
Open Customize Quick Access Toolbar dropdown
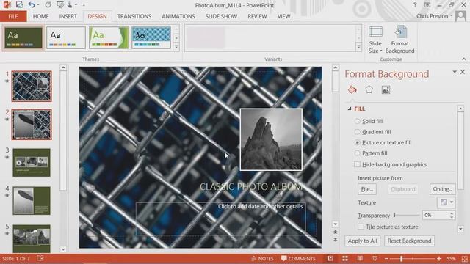[x=84, y=5]
